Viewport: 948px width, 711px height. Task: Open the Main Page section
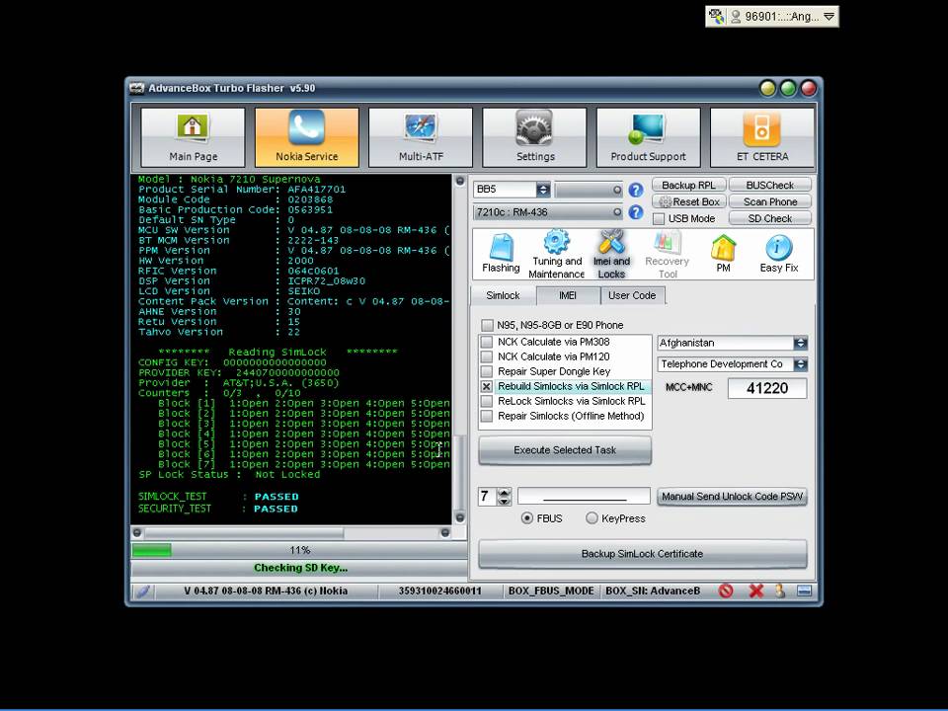click(x=193, y=137)
